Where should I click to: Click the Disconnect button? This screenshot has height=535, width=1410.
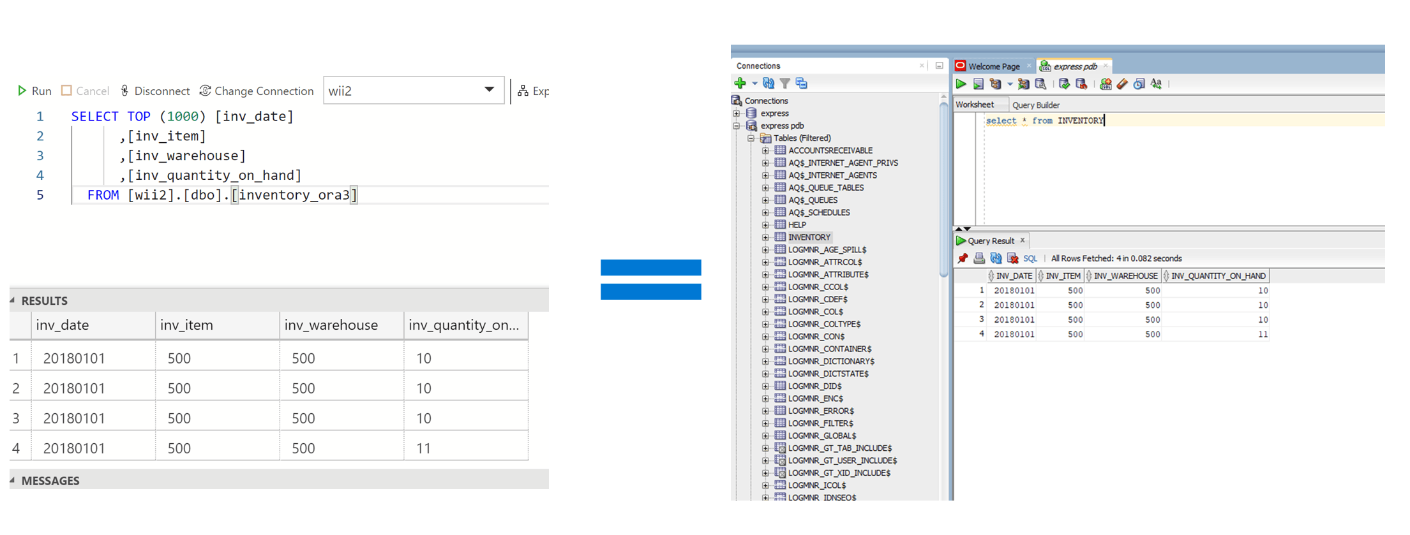point(155,91)
